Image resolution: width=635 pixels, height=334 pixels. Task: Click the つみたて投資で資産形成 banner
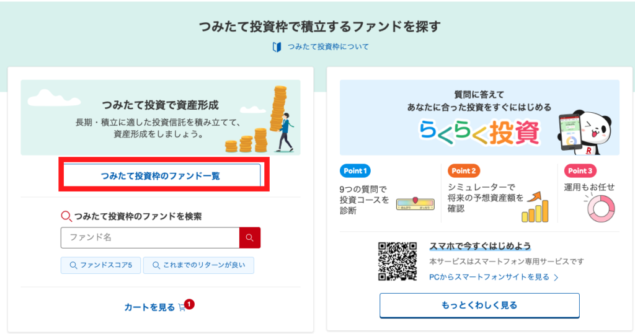pyautogui.click(x=161, y=117)
